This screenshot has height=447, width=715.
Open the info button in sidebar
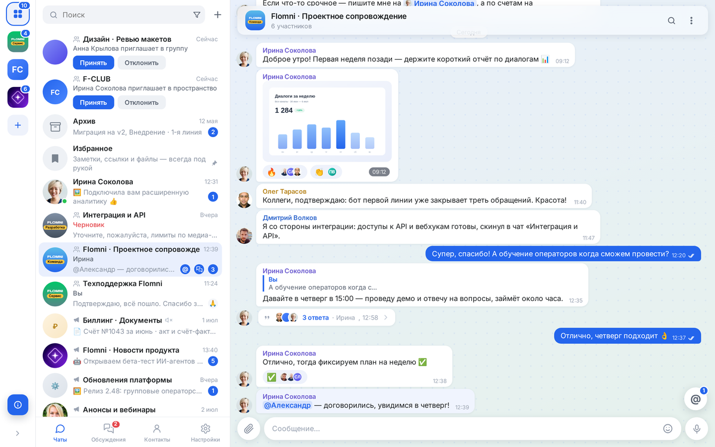[17, 405]
